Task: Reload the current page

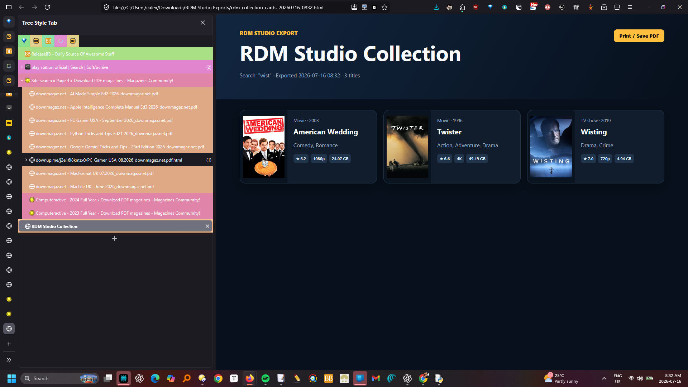Action: point(47,7)
